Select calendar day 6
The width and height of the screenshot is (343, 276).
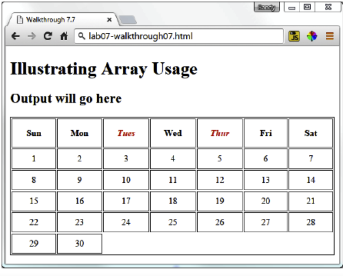[x=266, y=158]
